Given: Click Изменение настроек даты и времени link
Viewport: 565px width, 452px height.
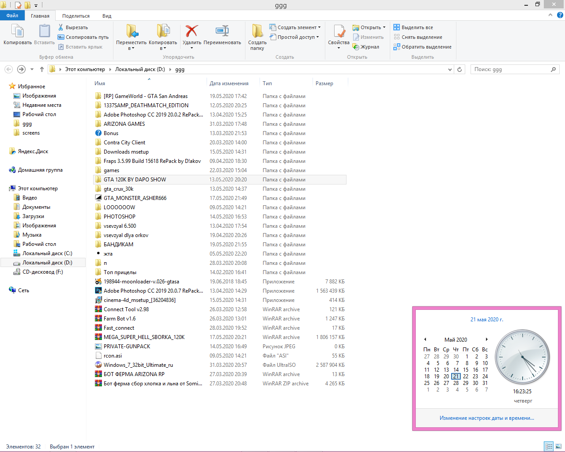Looking at the screenshot, I should (486, 418).
